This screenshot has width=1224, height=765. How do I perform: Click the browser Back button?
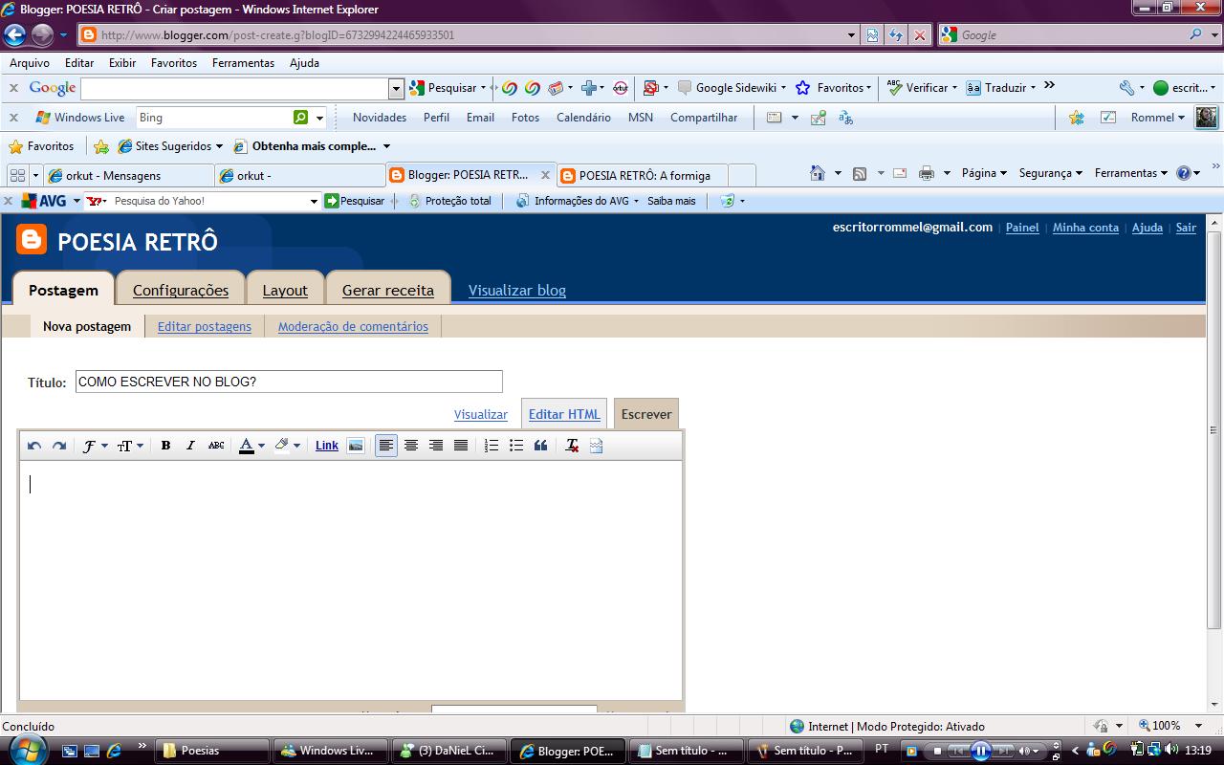tap(14, 35)
